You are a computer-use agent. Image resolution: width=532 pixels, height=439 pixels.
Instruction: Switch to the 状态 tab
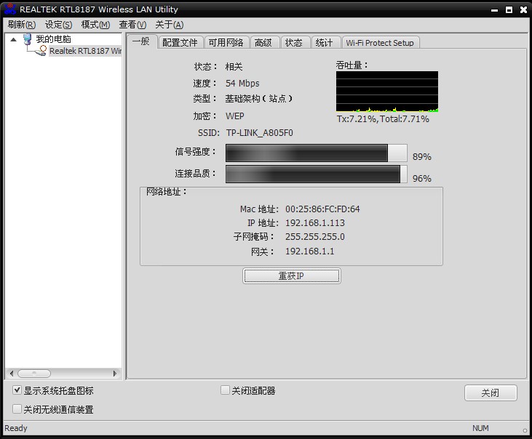[294, 43]
